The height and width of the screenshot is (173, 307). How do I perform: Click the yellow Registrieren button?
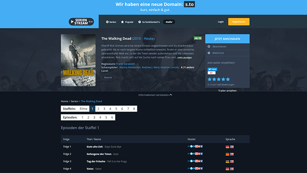(x=239, y=22)
